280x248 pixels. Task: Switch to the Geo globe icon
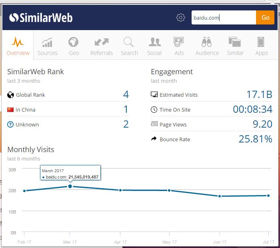point(74,46)
